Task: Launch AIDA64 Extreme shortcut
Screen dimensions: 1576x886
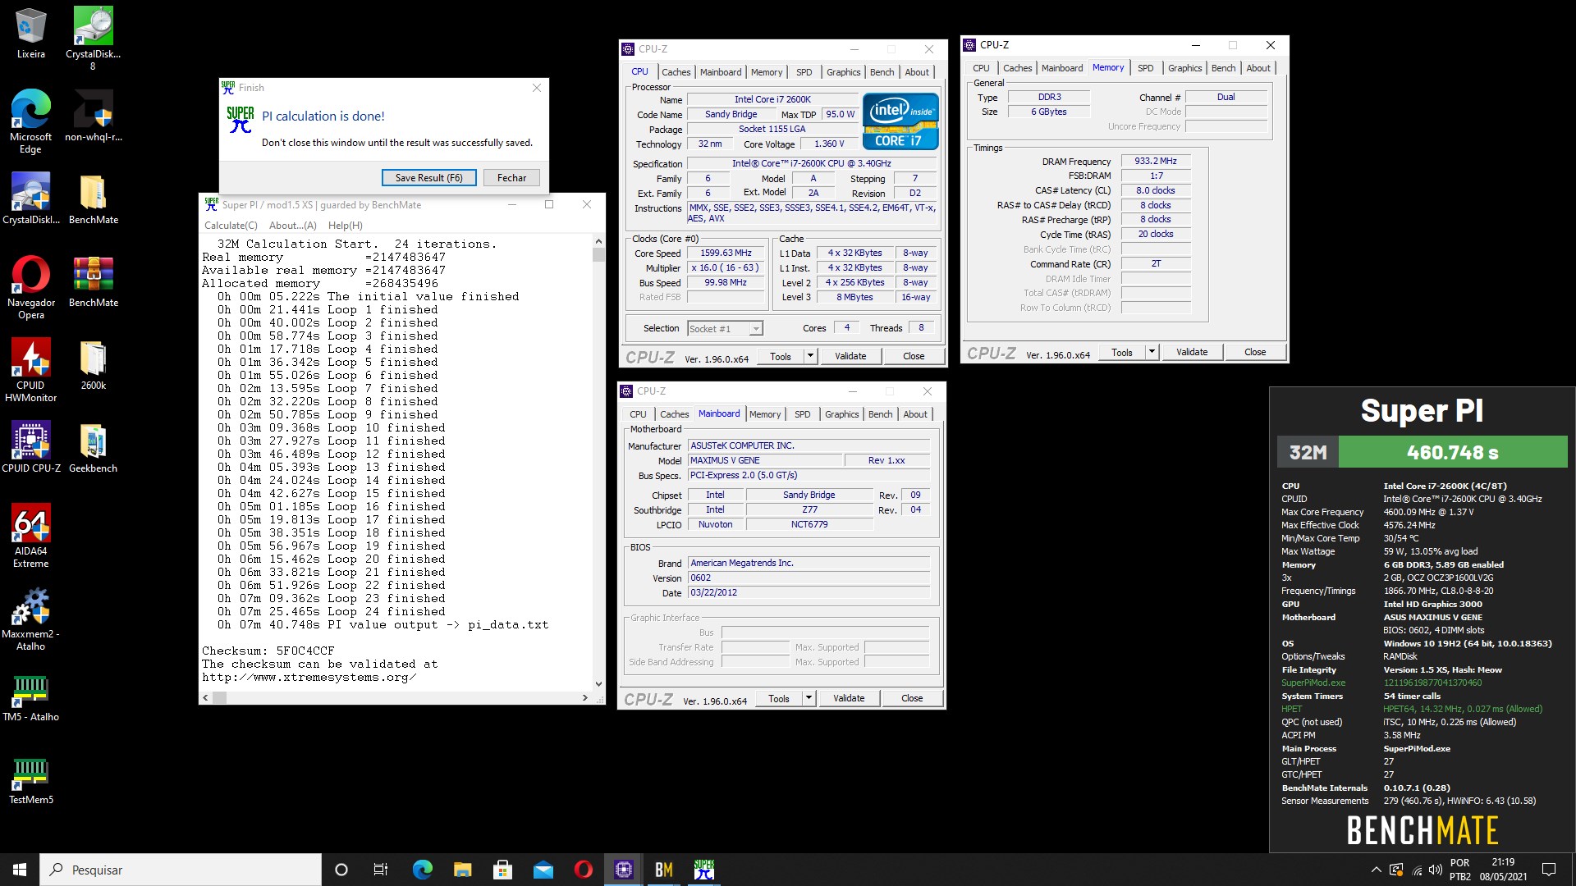Action: pos(30,536)
